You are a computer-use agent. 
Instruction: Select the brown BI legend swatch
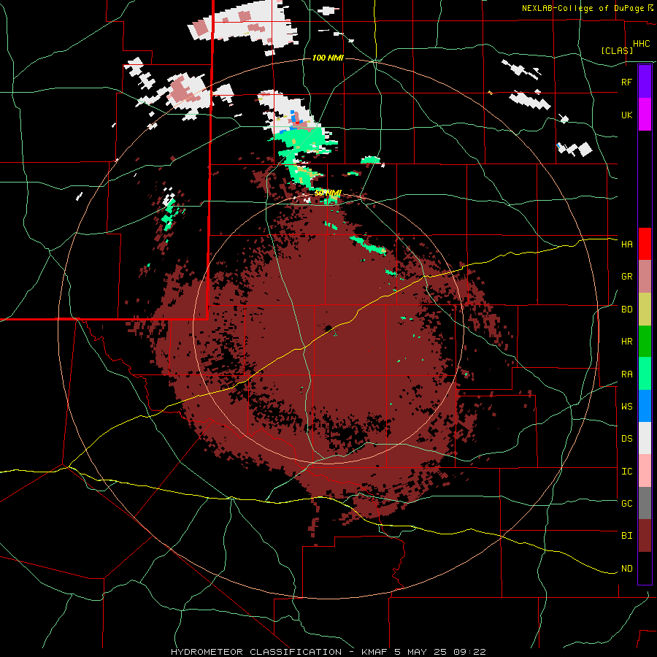click(x=645, y=536)
